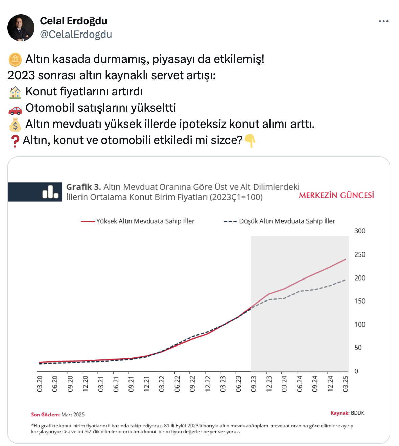Image resolution: width=399 pixels, height=446 pixels.
Task: Click the dashed legend line for Düşük Altın
Action: [x=230, y=222]
